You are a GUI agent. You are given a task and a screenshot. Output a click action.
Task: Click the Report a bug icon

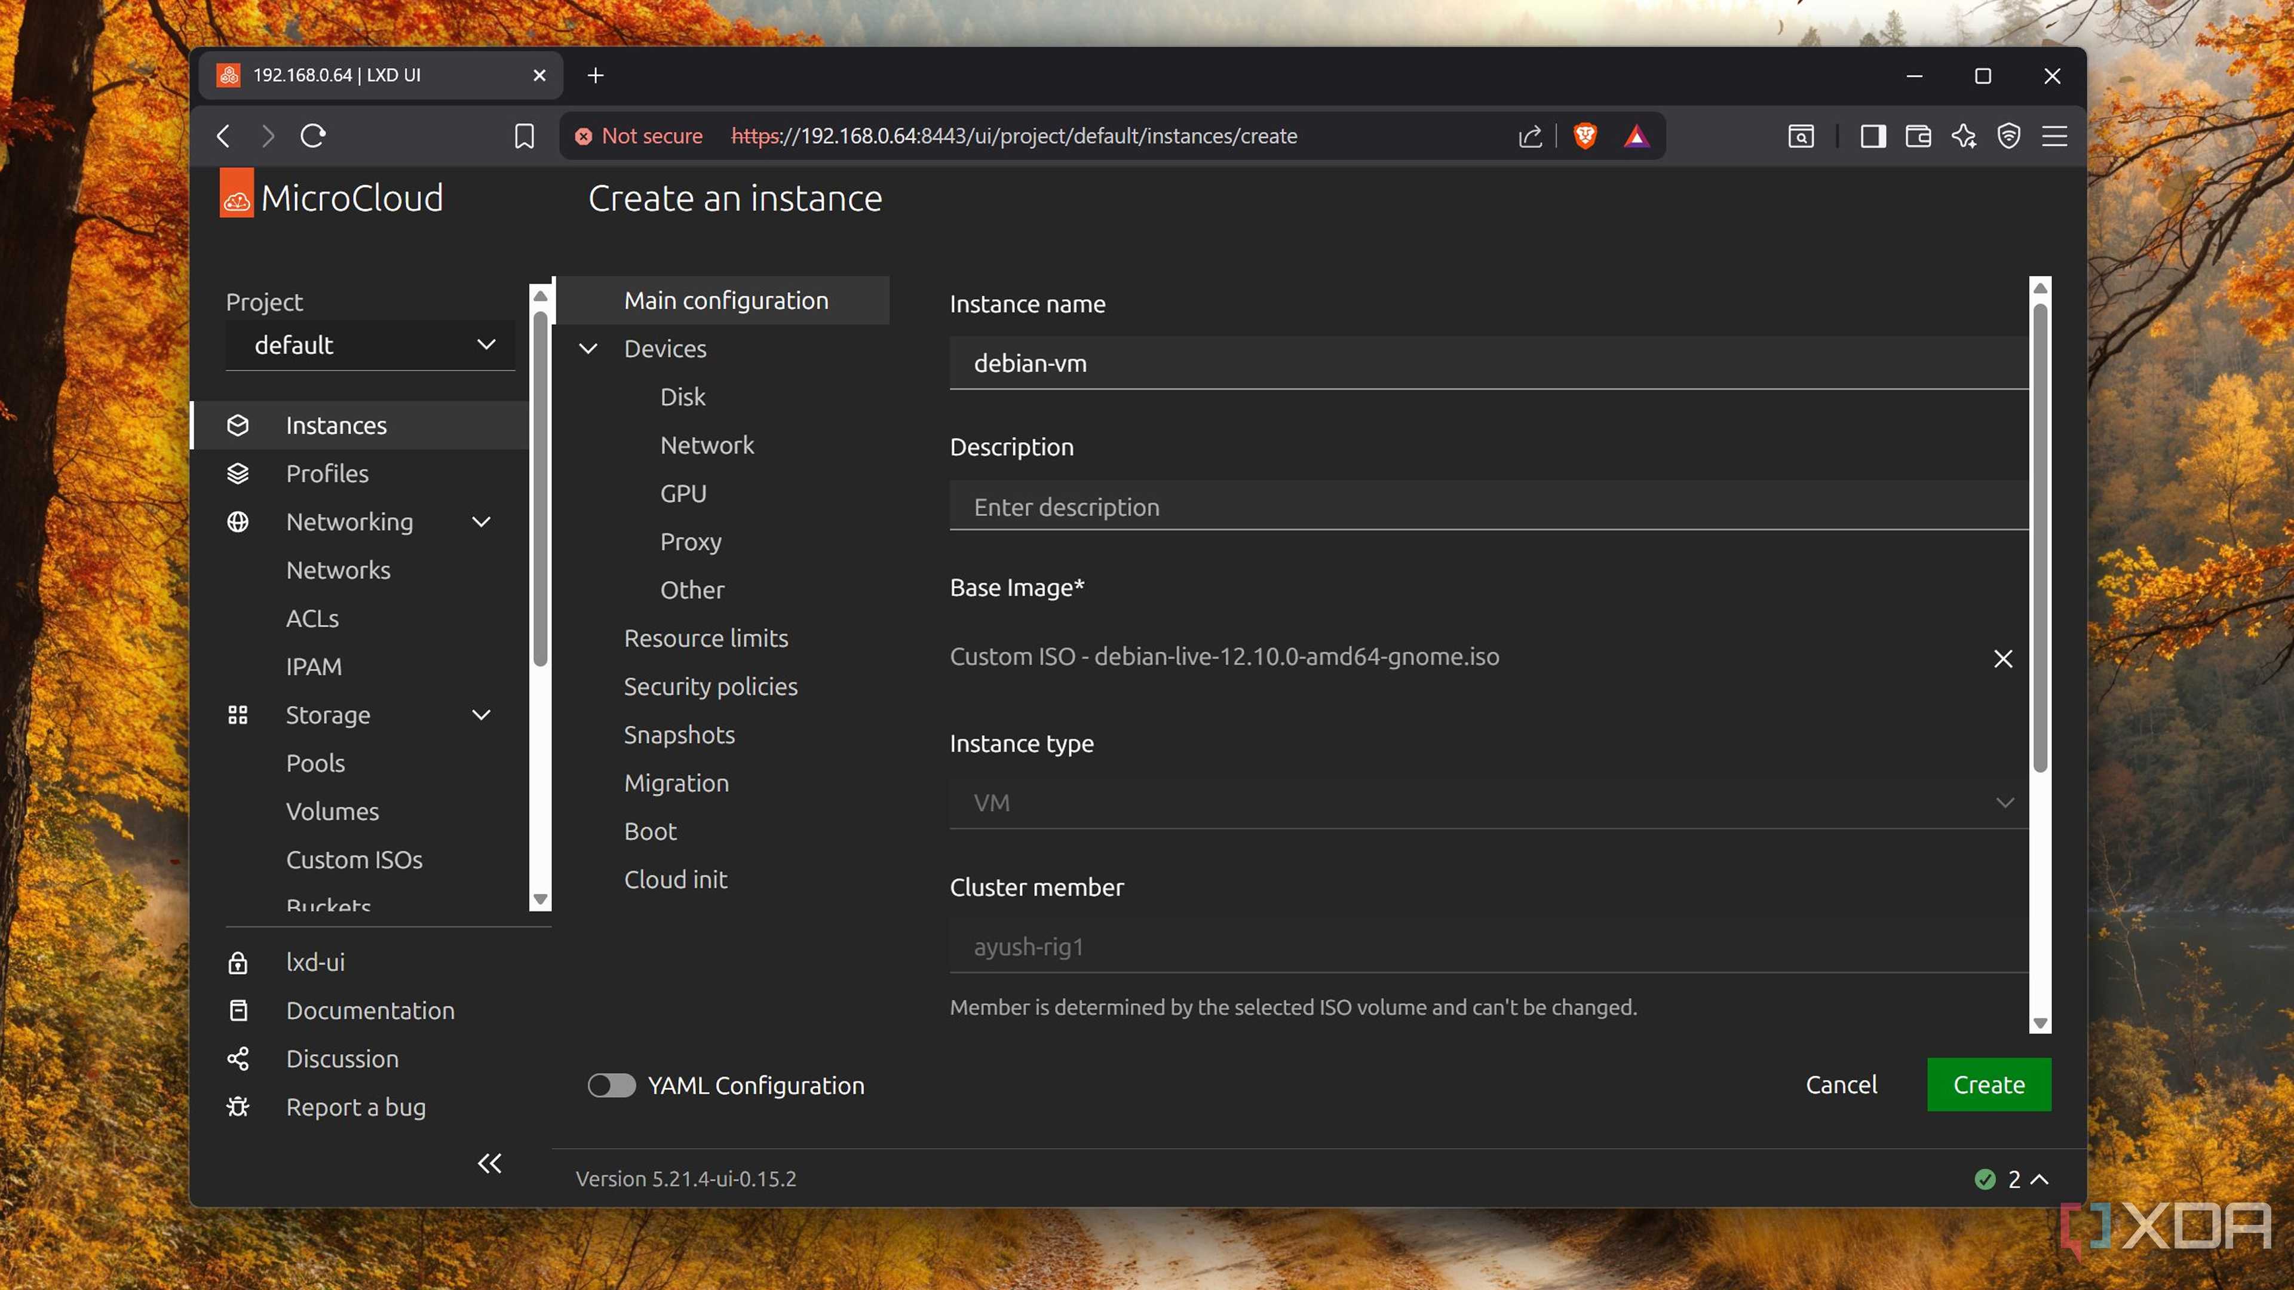pos(238,1107)
